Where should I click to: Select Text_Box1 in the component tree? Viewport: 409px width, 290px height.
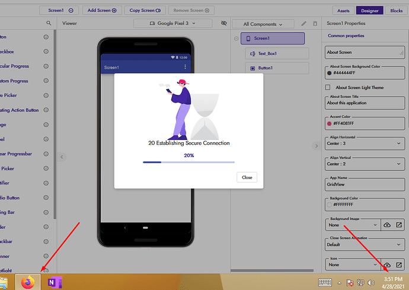pos(277,53)
